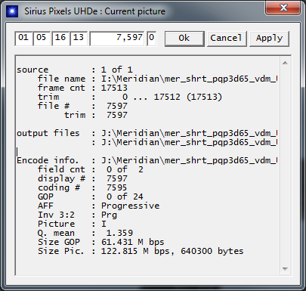Select the minutes field showing 05
Image resolution: width=306 pixels, height=291 pixels.
[x=42, y=39]
